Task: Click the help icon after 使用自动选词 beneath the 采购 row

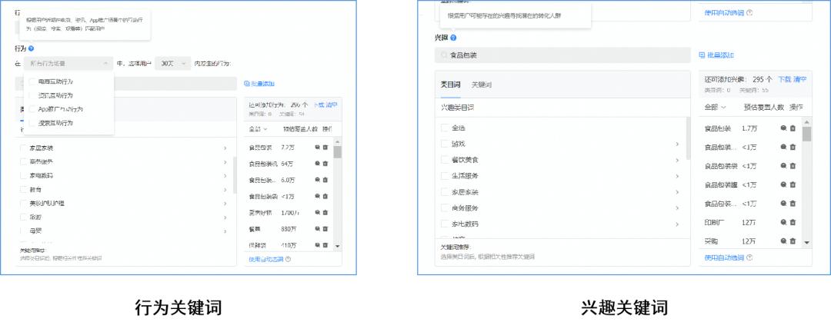Action: pyautogui.click(x=749, y=258)
